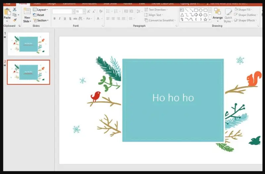Open the Align Text dropdown
Screen dimensions: 265x174
click(153, 15)
